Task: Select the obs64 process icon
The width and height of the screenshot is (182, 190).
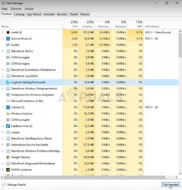Action: (8, 32)
